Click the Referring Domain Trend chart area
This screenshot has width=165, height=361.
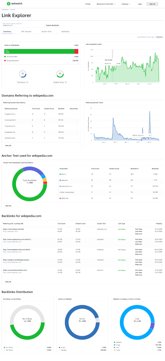tap(126, 124)
